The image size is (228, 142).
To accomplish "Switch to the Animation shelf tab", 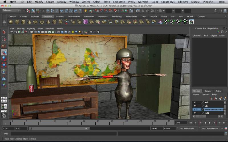I will (x=89, y=16).
